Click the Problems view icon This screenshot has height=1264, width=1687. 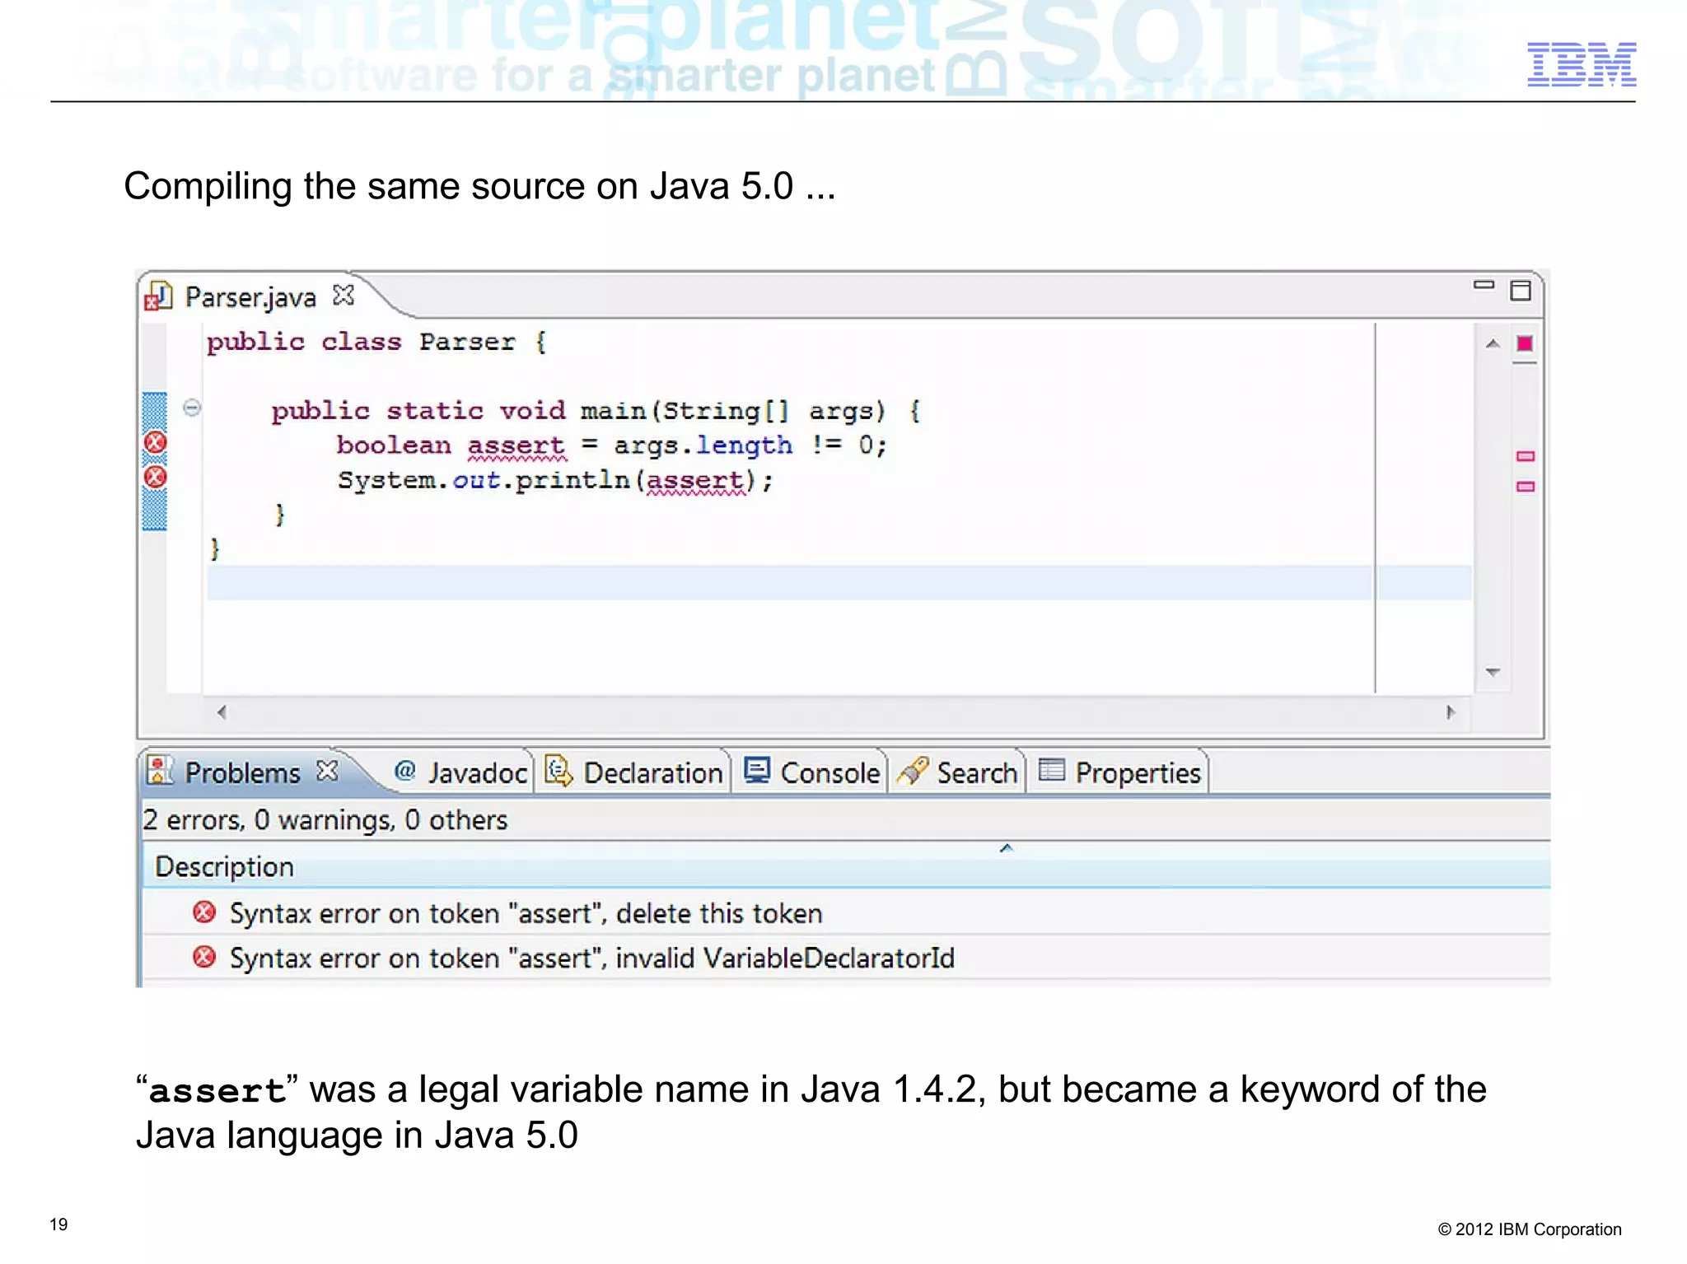click(x=160, y=771)
